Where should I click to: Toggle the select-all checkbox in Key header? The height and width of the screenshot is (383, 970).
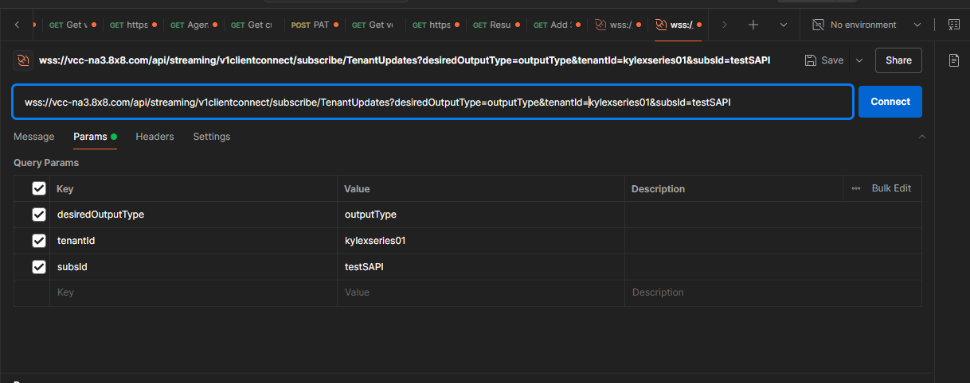(39, 188)
